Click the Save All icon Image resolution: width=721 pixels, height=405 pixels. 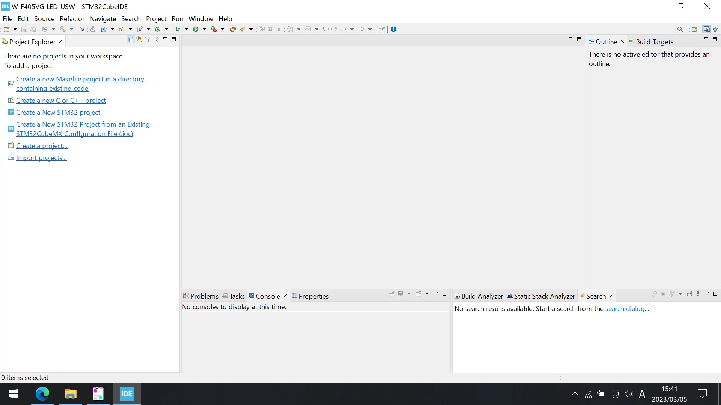[33, 29]
